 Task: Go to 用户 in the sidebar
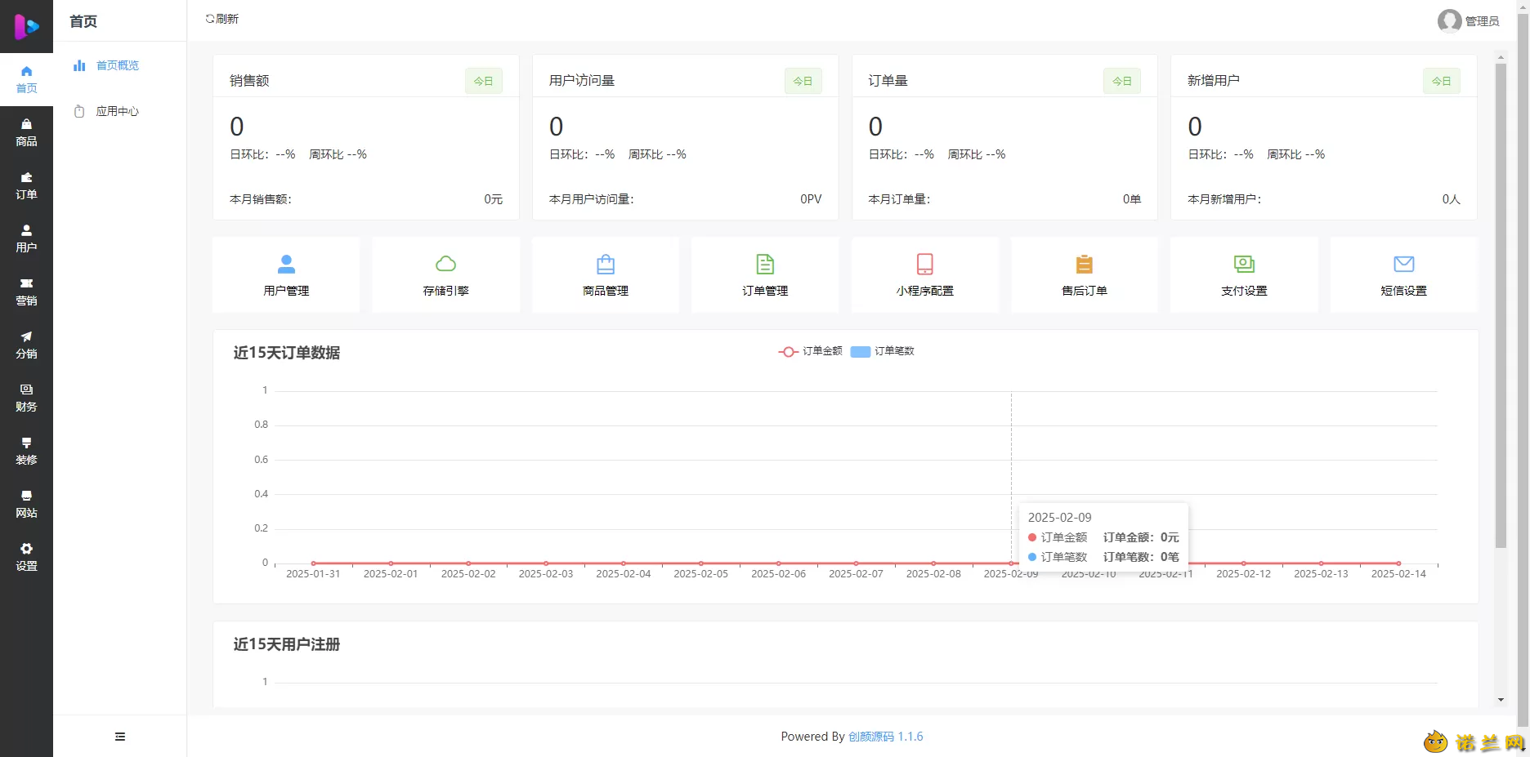click(26, 238)
